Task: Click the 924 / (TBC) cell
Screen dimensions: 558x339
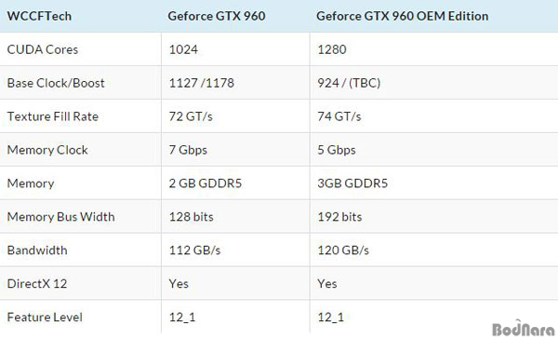Action: click(349, 83)
